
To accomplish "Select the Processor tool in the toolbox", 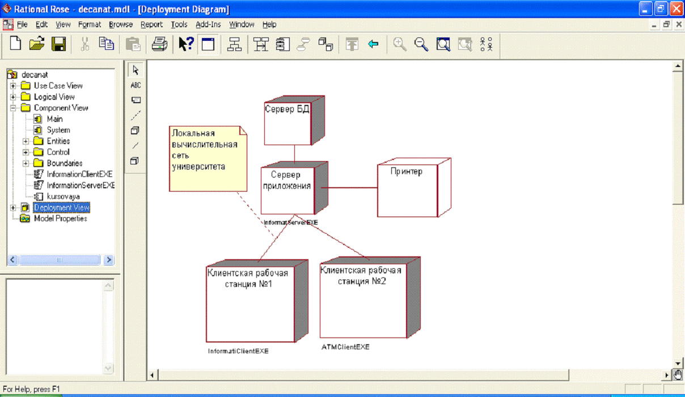I will point(135,130).
